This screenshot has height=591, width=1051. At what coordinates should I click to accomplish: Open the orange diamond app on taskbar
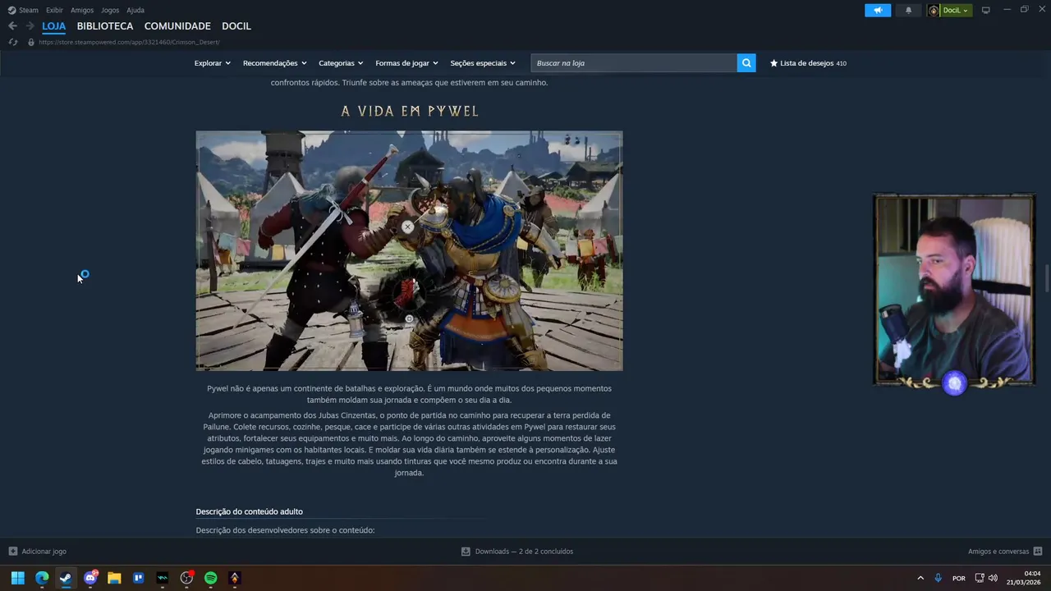tap(235, 578)
